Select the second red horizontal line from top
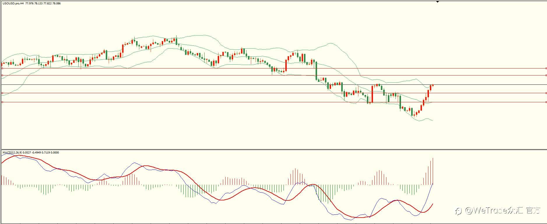The height and width of the screenshot is (224, 547). click(274, 75)
